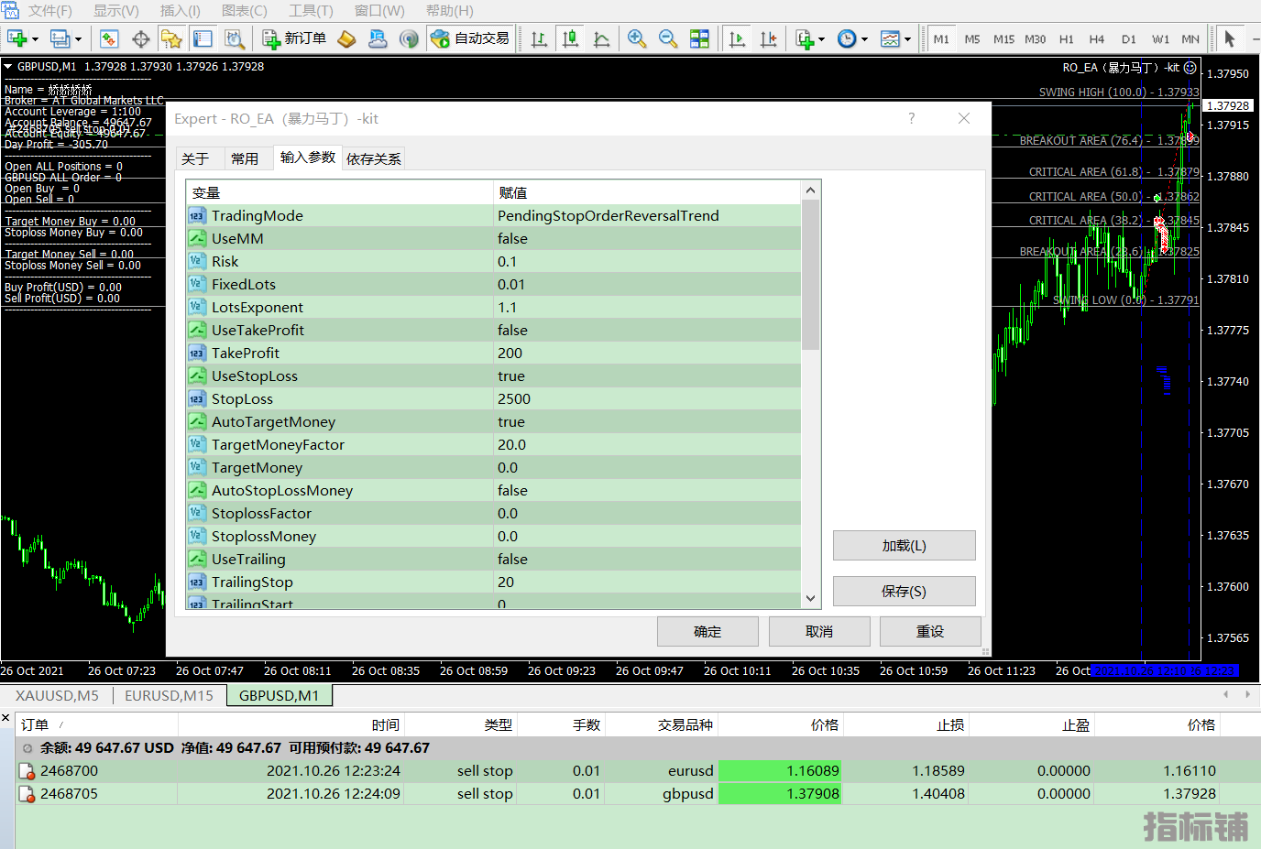Open the Data Window crosshair icon

140,38
